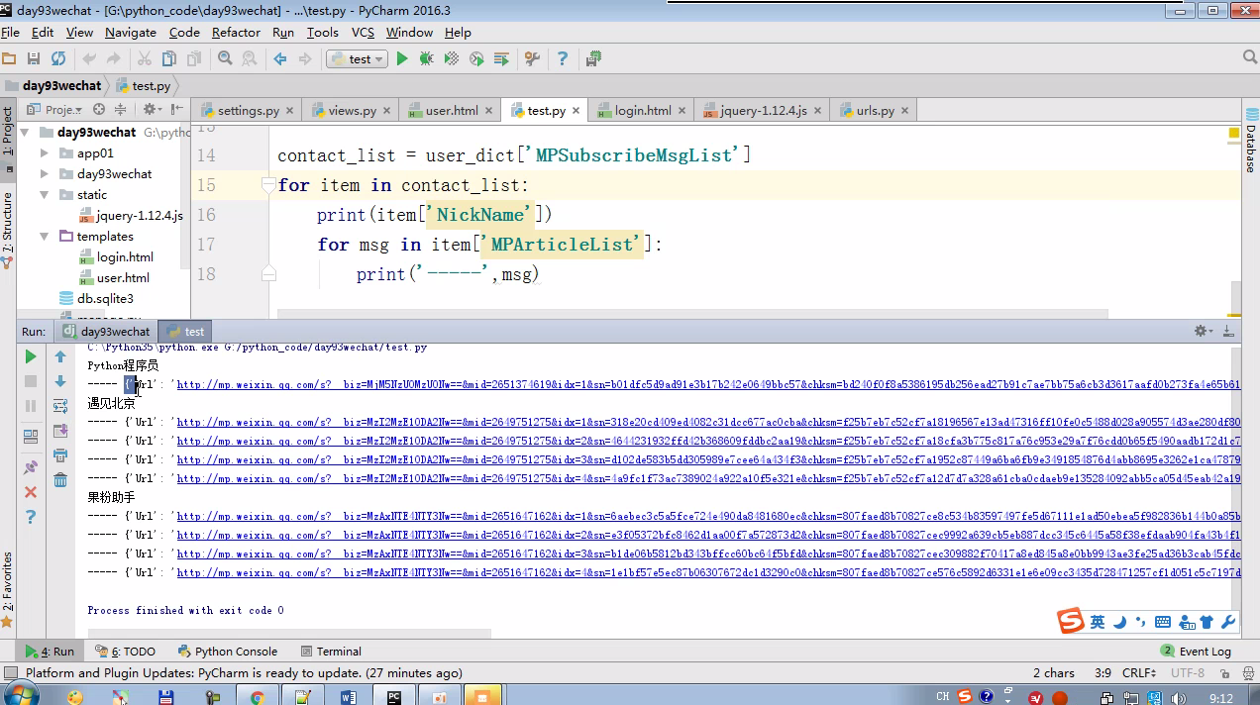
Task: Switch to the settings.py editor tab
Action: click(x=248, y=111)
